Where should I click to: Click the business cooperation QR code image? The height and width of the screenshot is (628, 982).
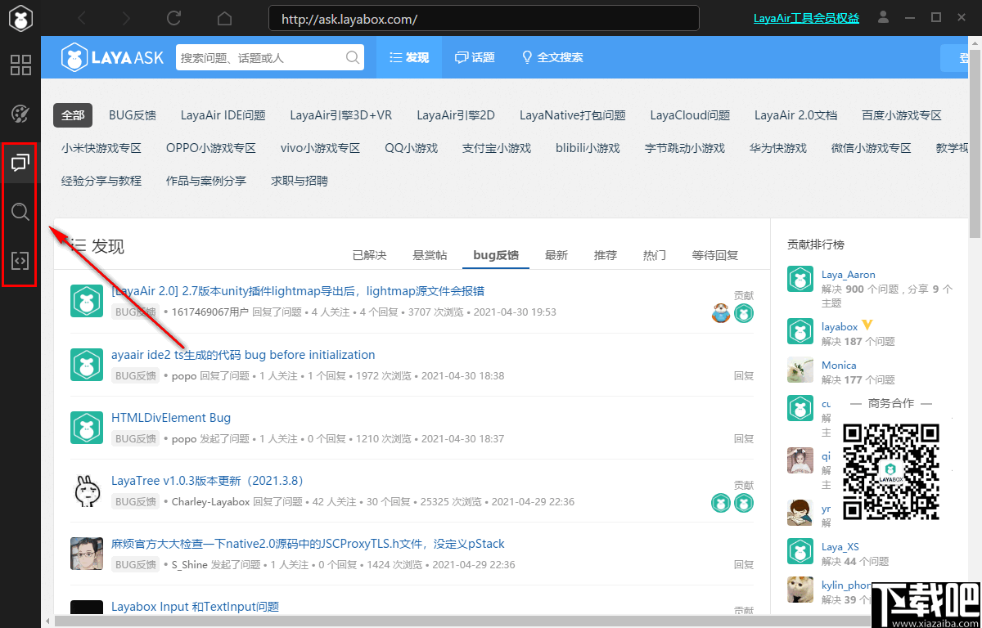click(892, 473)
